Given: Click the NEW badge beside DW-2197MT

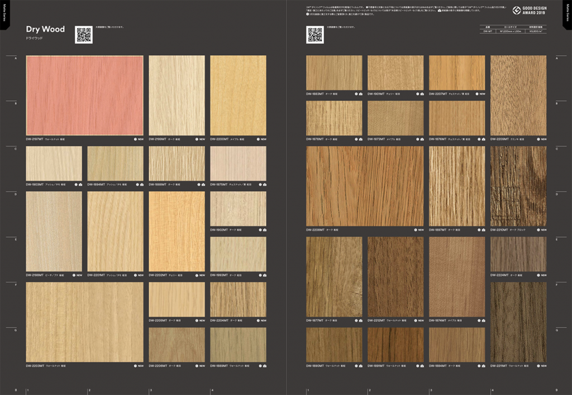Looking at the screenshot, I should coord(140,139).
